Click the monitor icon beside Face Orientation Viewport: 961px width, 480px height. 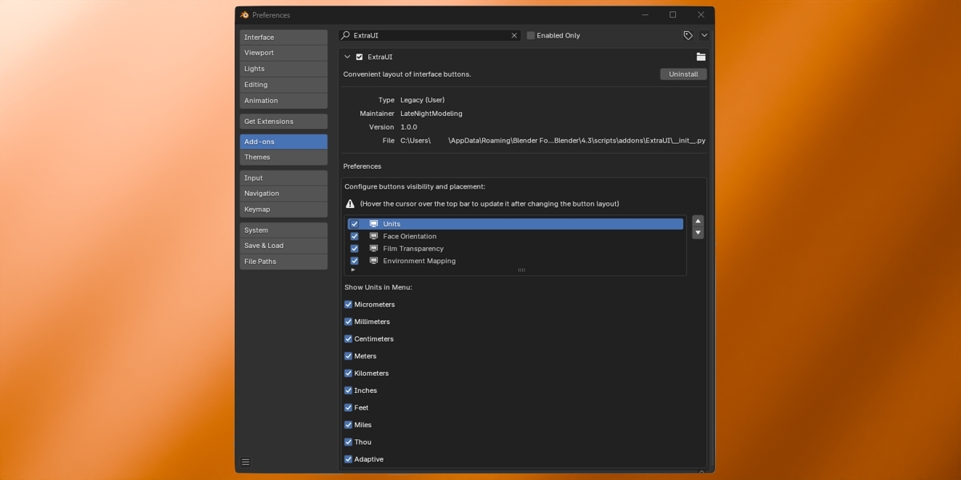pyautogui.click(x=373, y=236)
